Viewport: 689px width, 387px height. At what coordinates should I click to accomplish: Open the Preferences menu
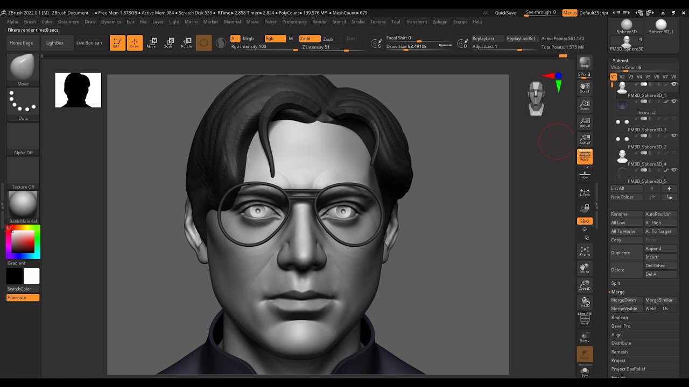(x=294, y=22)
